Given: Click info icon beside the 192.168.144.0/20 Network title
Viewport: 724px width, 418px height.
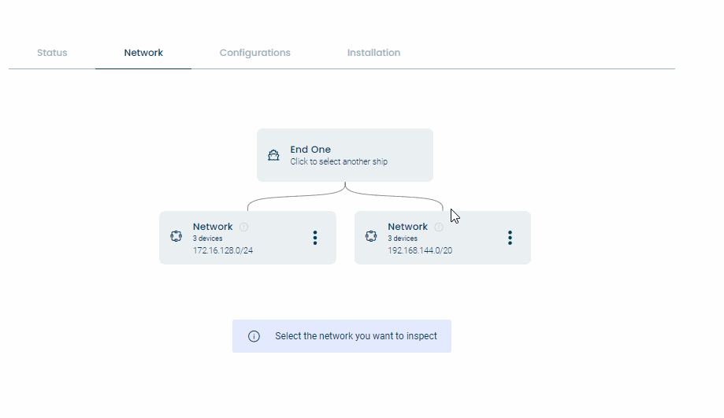Looking at the screenshot, I should coord(439,227).
